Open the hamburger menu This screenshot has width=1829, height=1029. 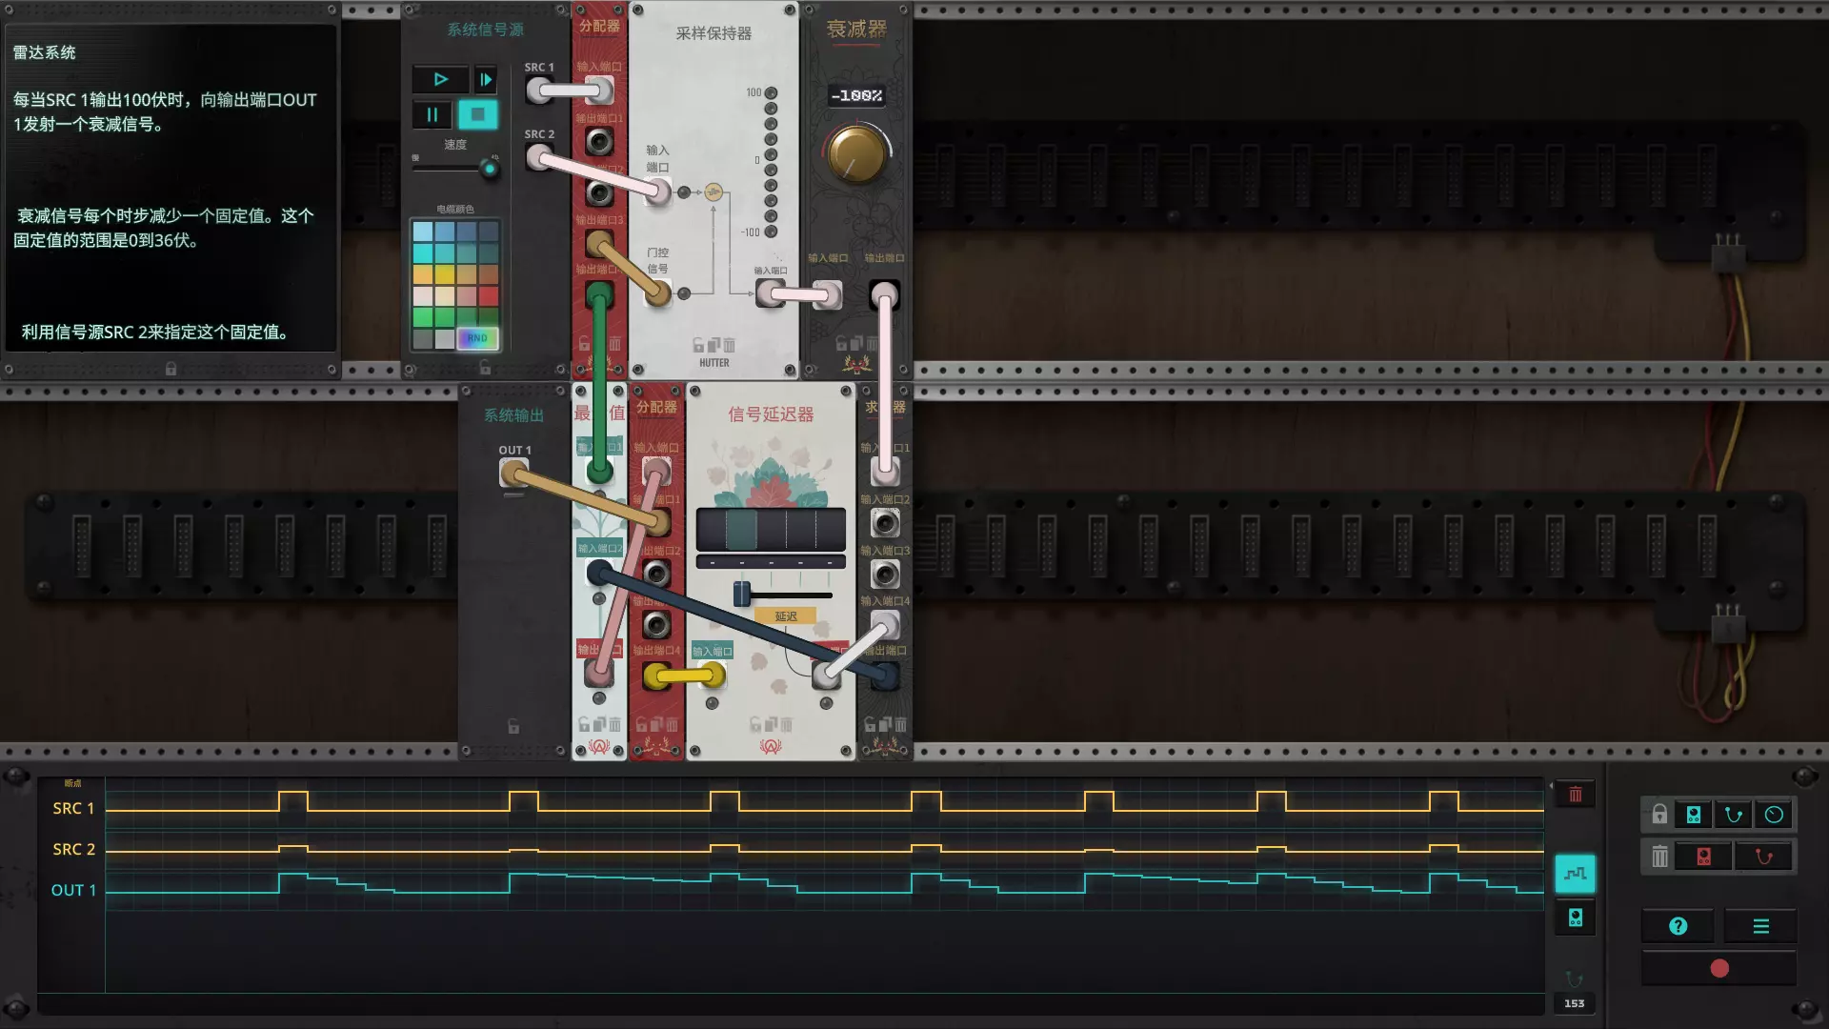click(1760, 926)
